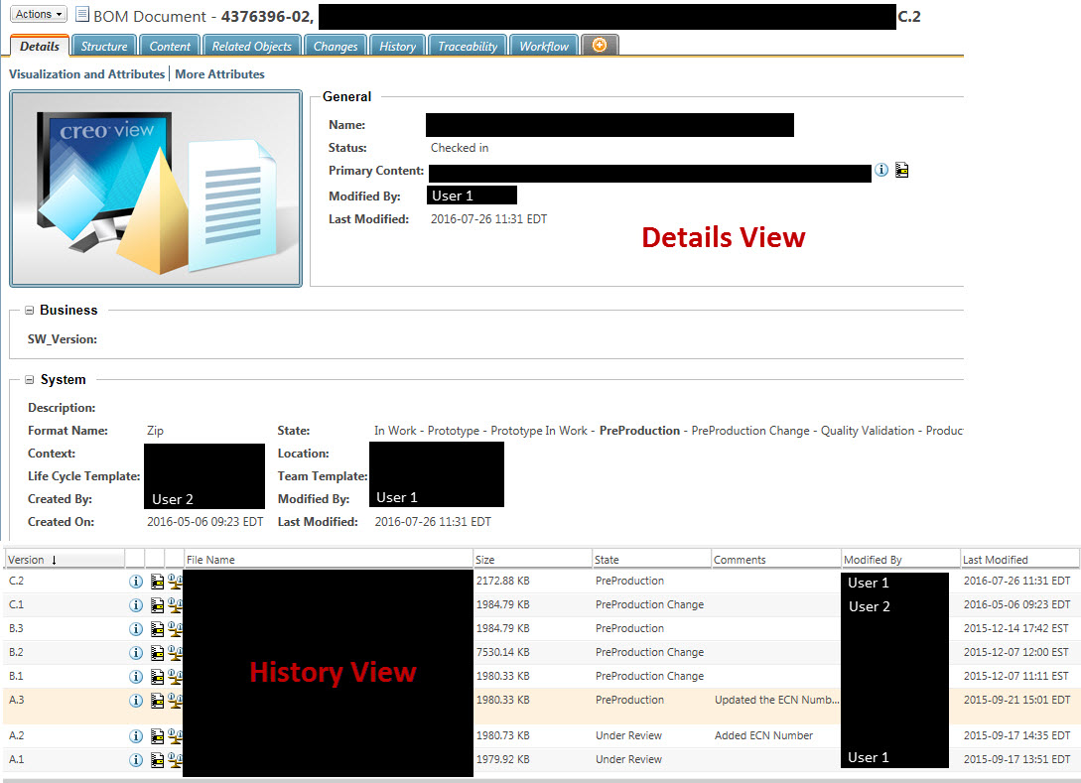Open the Workflow tab
The width and height of the screenshot is (1081, 783).
coord(543,45)
